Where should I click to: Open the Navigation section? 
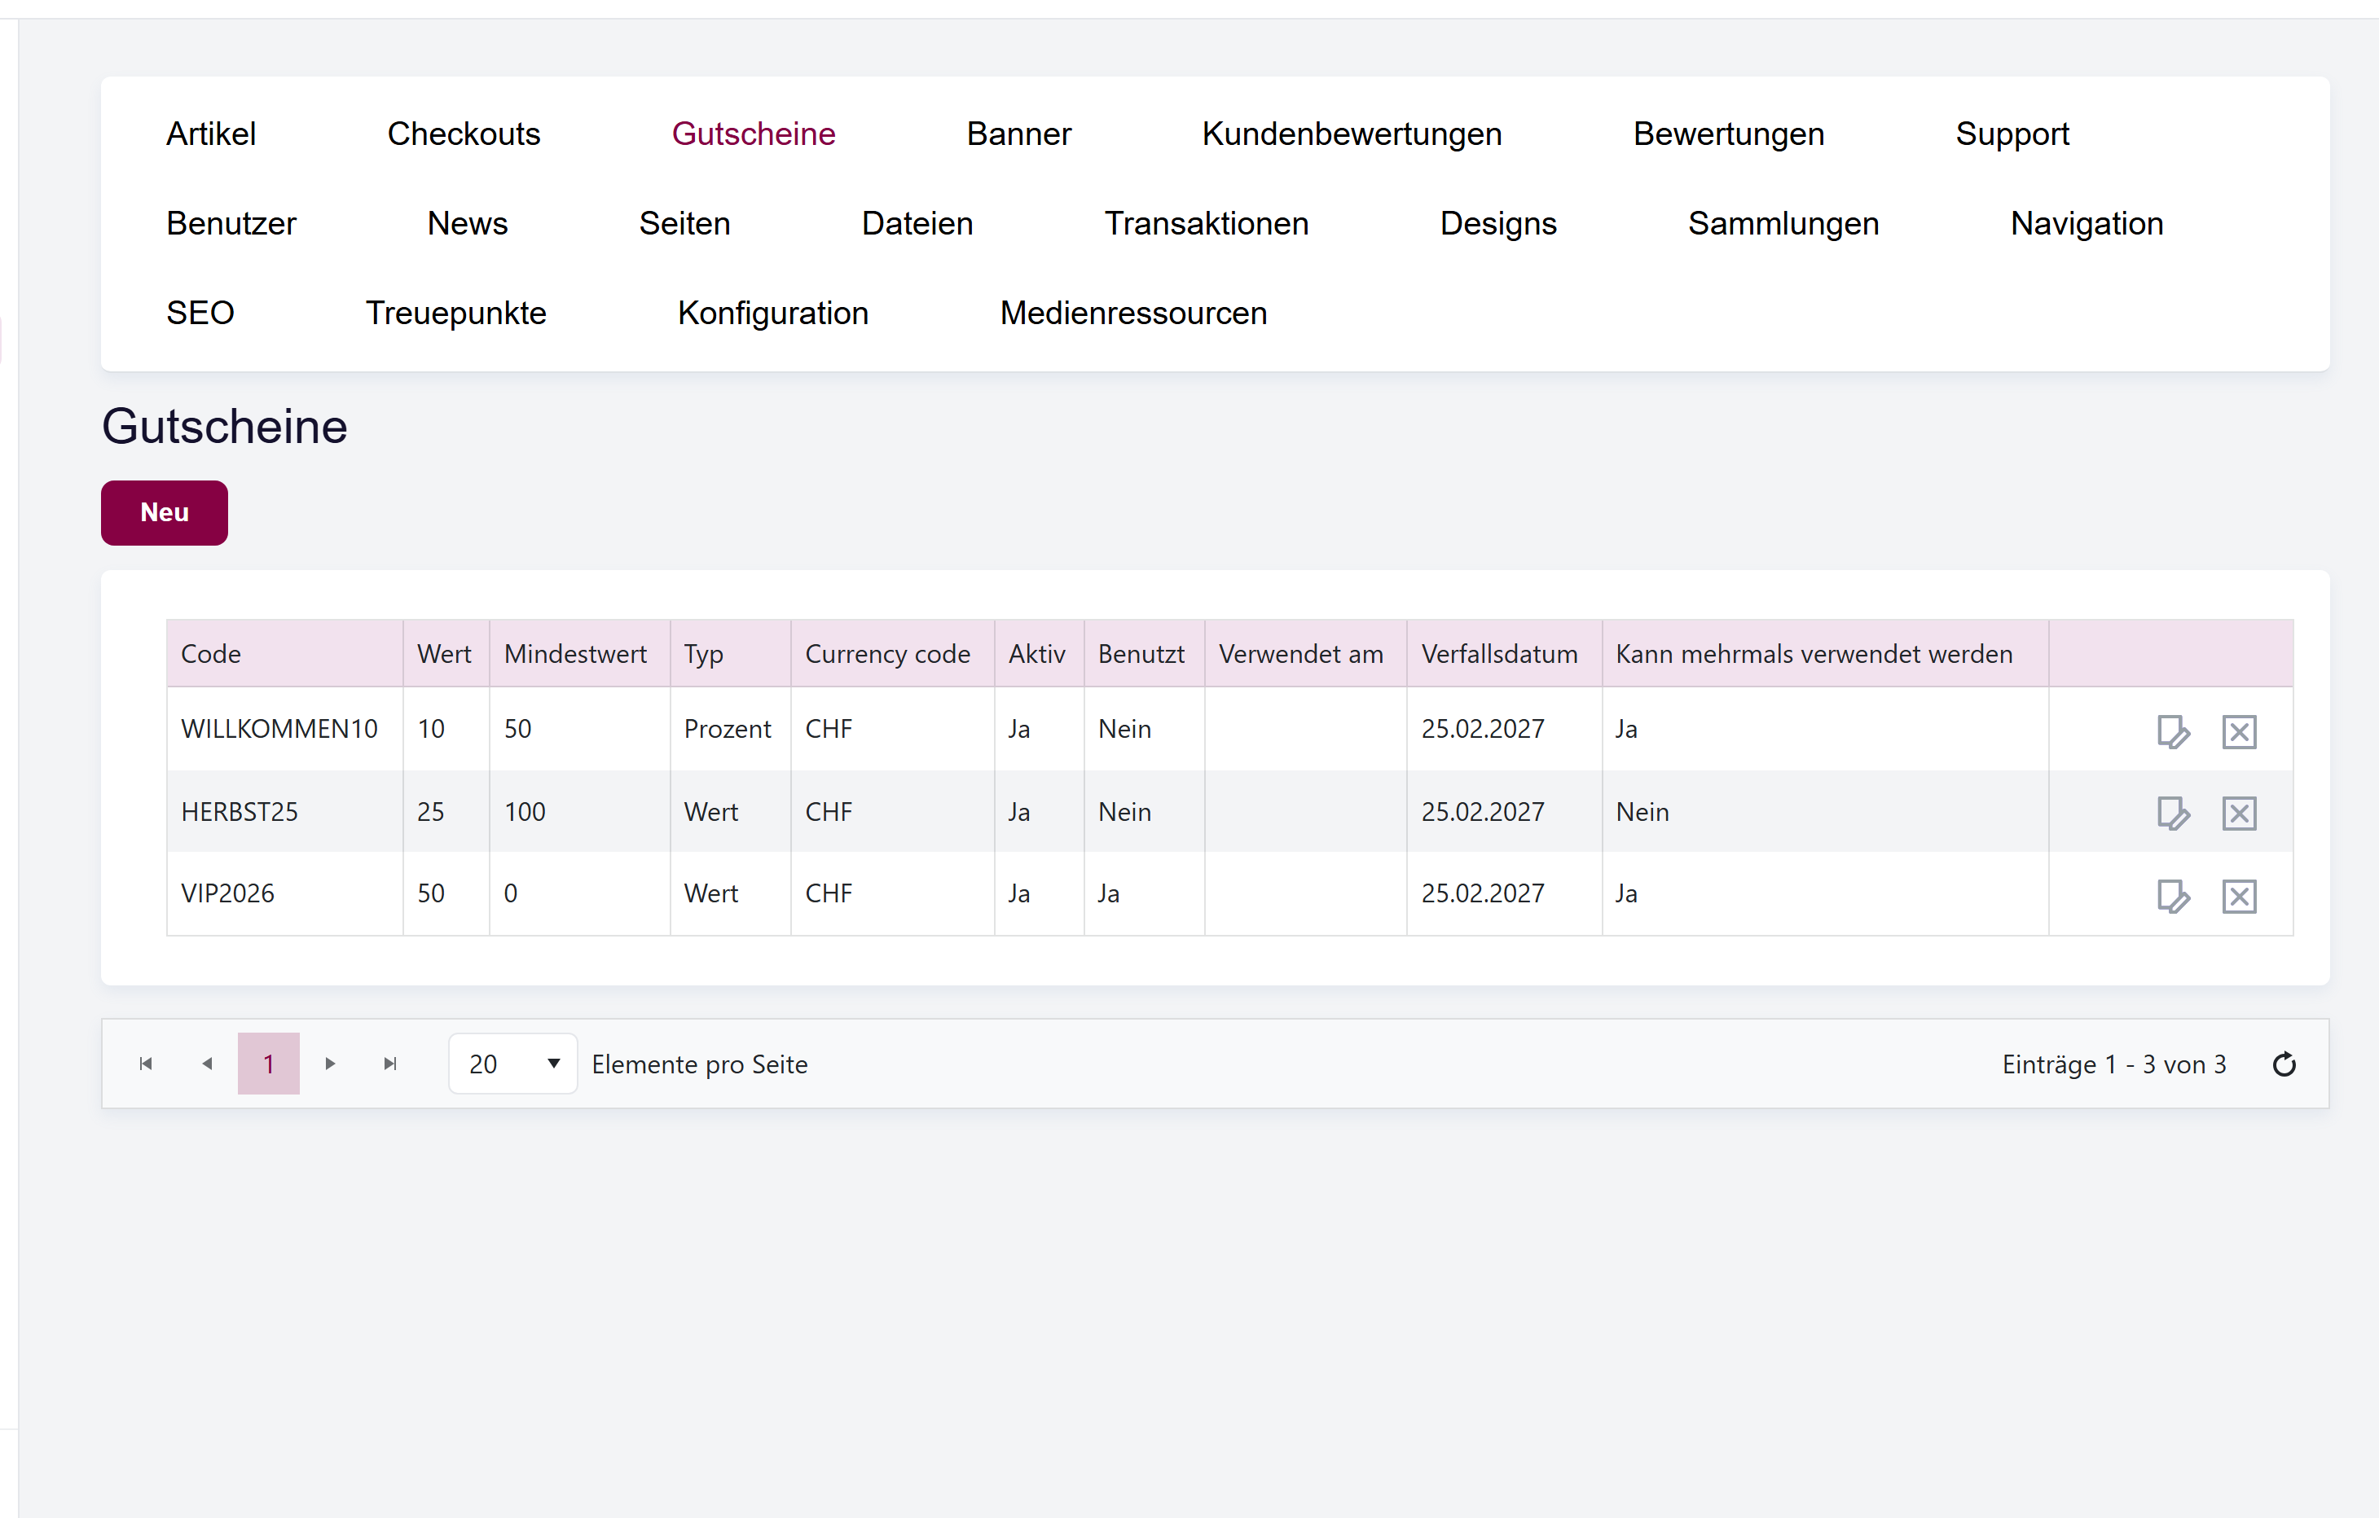coord(2087,223)
